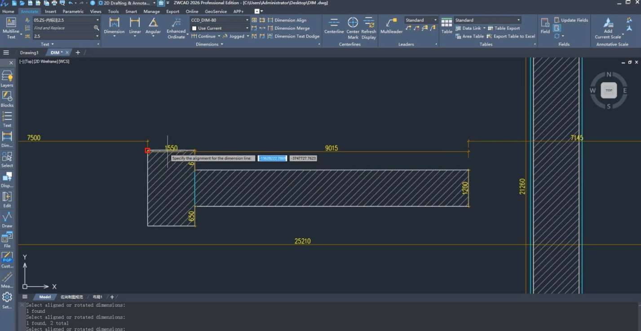
Task: Select the Linear dimension tool
Action: (x=135, y=25)
